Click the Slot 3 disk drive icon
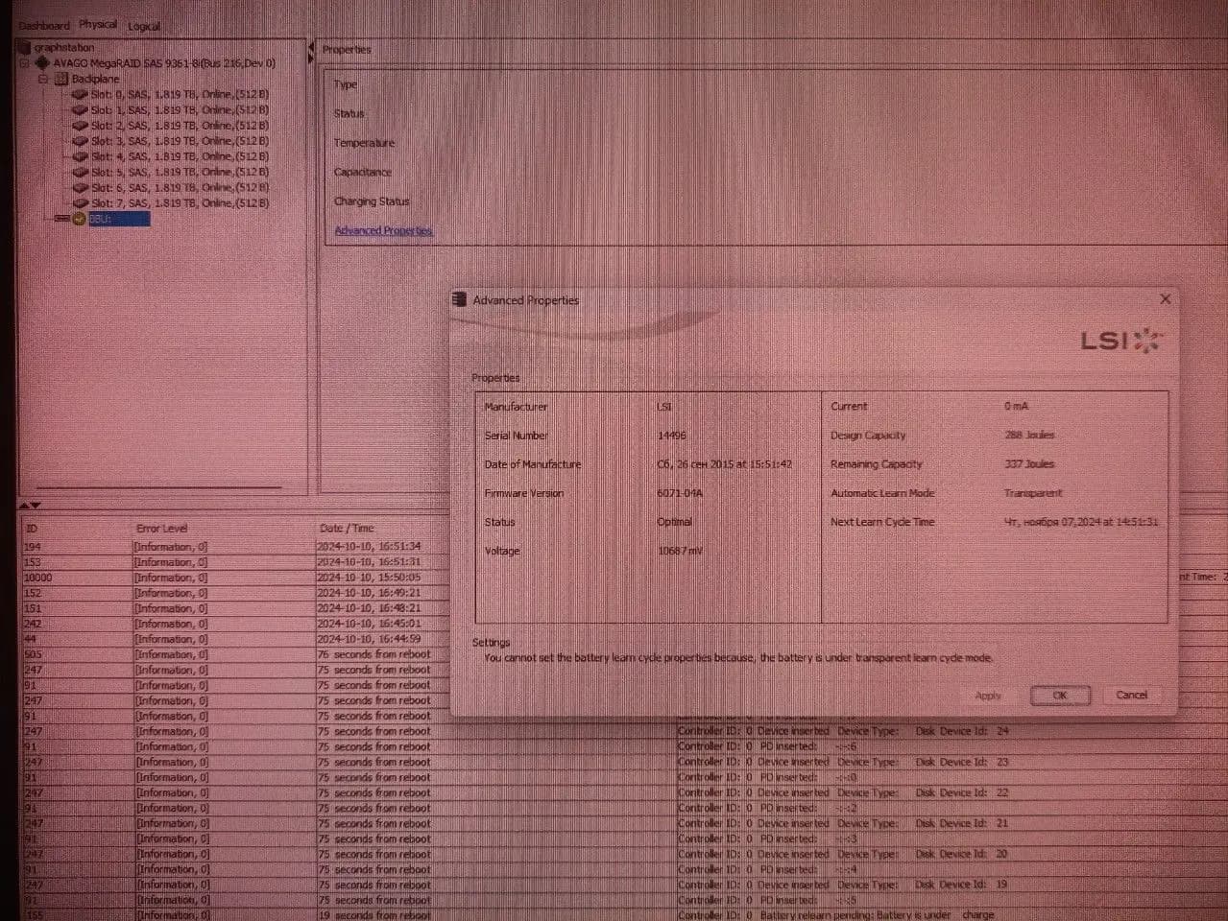The image size is (1228, 921). point(80,141)
